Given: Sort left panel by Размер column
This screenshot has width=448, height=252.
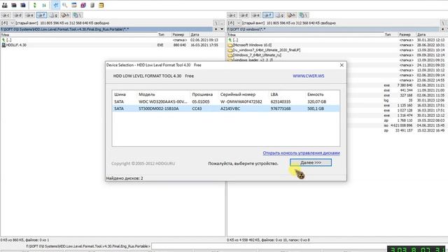Looking at the screenshot, I should click(178, 34).
